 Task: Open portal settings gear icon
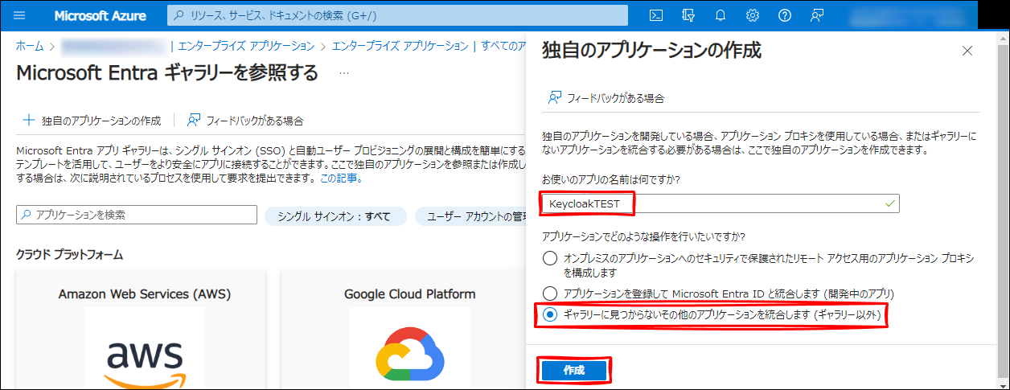753,15
